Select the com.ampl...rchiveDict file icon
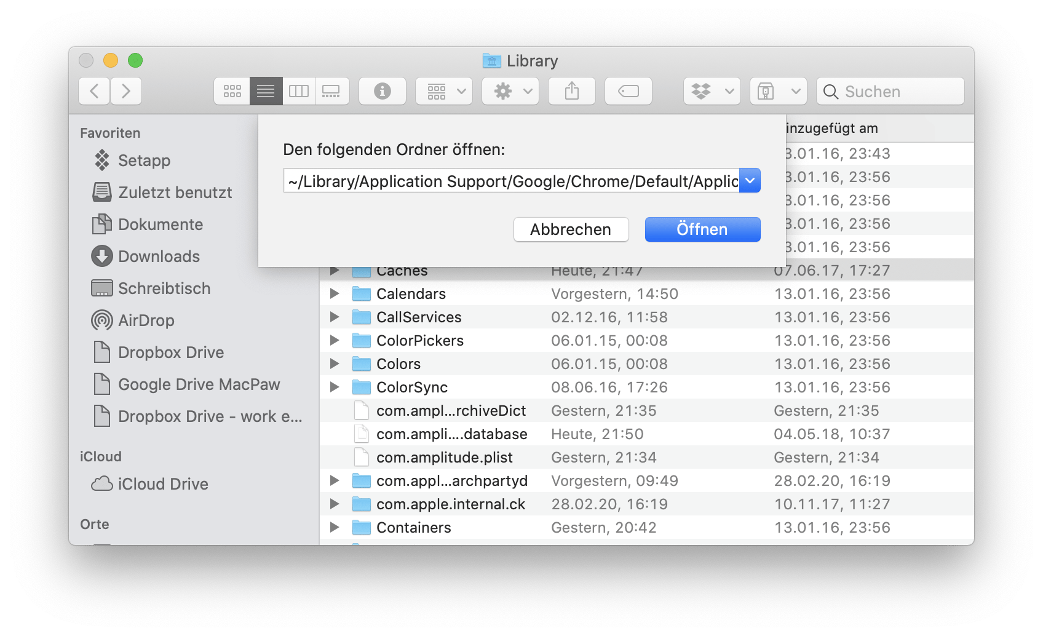The image size is (1043, 636). [362, 411]
